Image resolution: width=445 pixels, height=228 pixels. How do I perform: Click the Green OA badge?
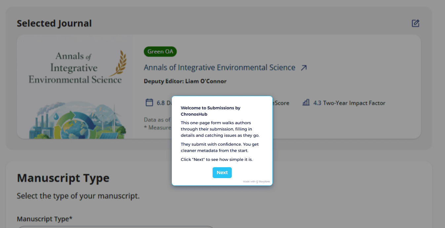(160, 52)
